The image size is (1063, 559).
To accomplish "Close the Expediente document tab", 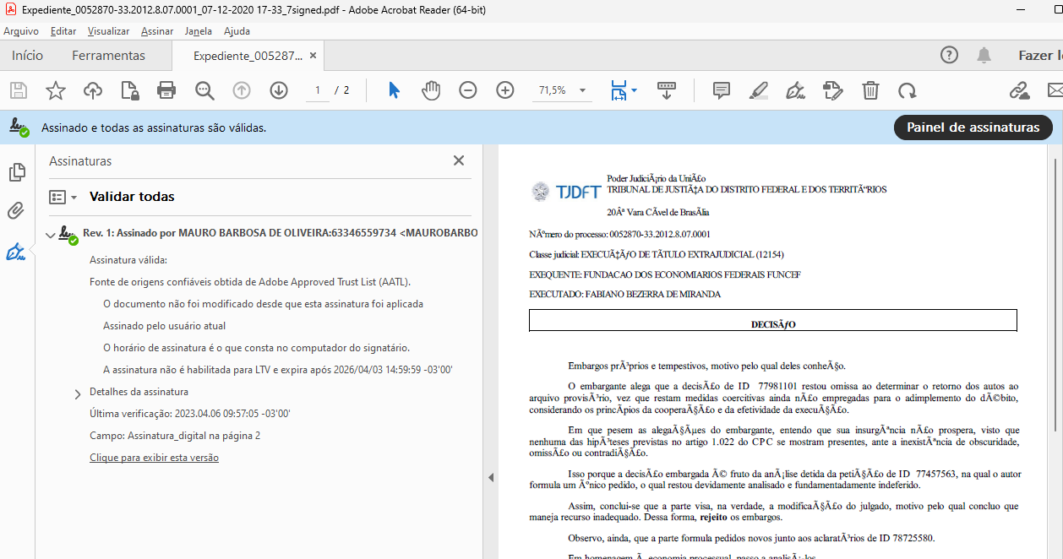I will (313, 56).
